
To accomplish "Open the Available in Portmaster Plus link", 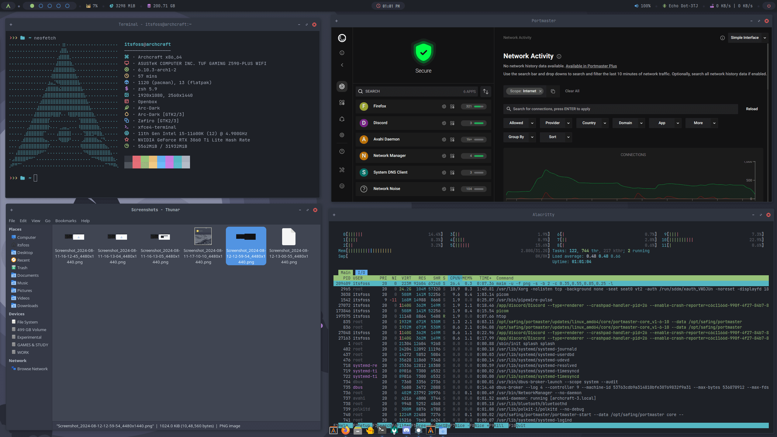I will tap(591, 66).
